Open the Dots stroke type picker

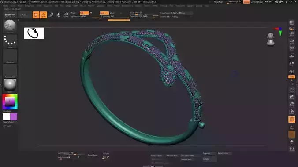pyautogui.click(x=10, y=41)
